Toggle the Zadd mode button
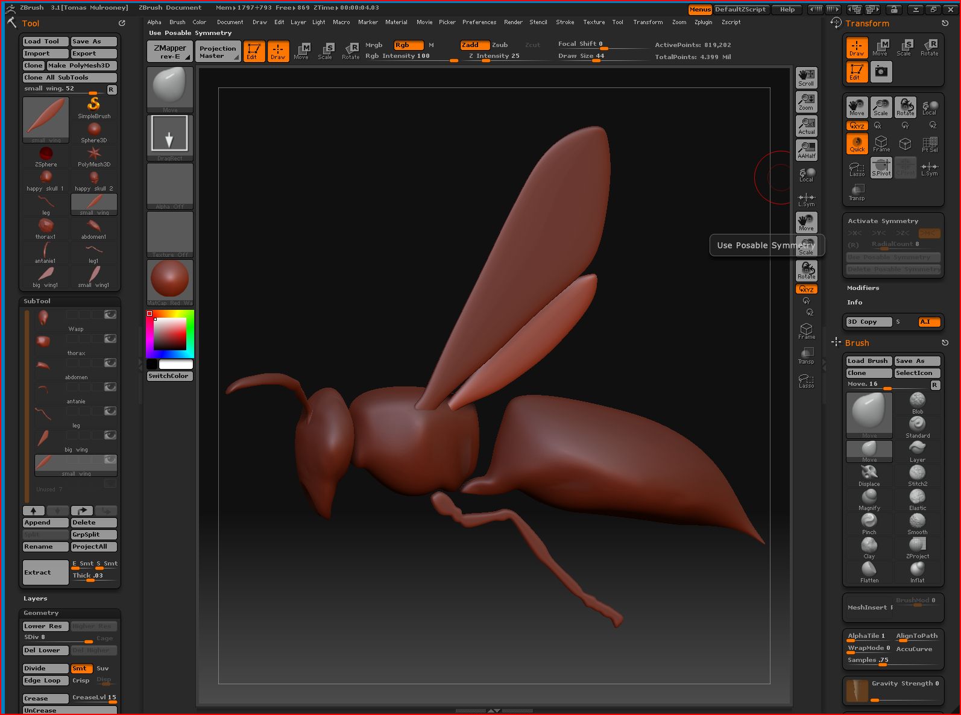Image resolution: width=961 pixels, height=715 pixels. (474, 45)
